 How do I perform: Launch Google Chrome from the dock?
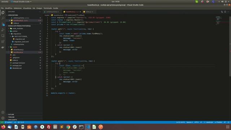pyautogui.click(x=68, y=127)
